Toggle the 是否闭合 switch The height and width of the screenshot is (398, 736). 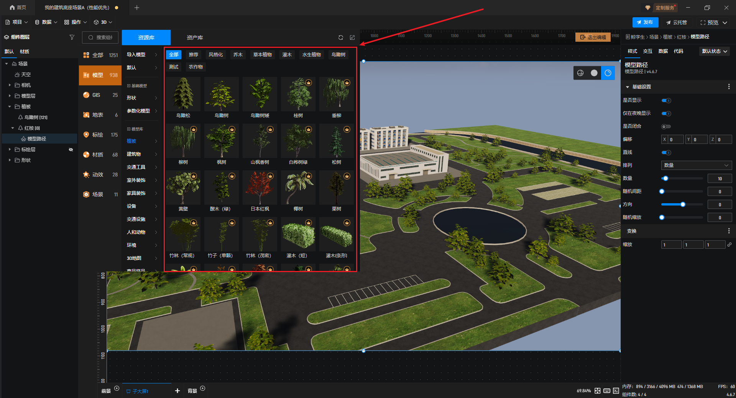pyautogui.click(x=666, y=127)
